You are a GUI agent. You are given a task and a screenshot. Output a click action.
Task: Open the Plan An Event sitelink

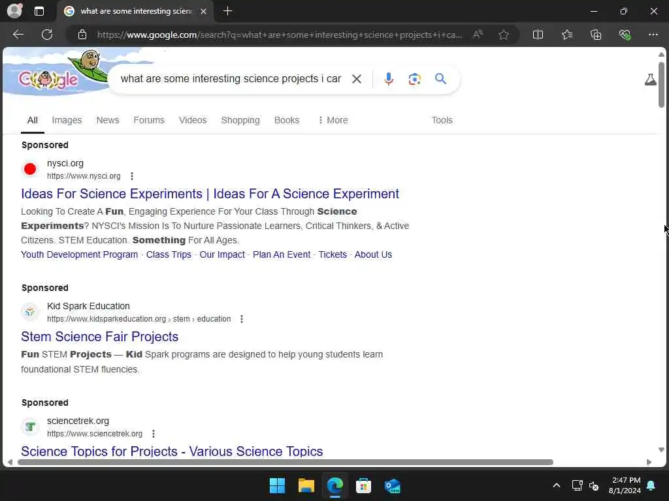tap(282, 254)
